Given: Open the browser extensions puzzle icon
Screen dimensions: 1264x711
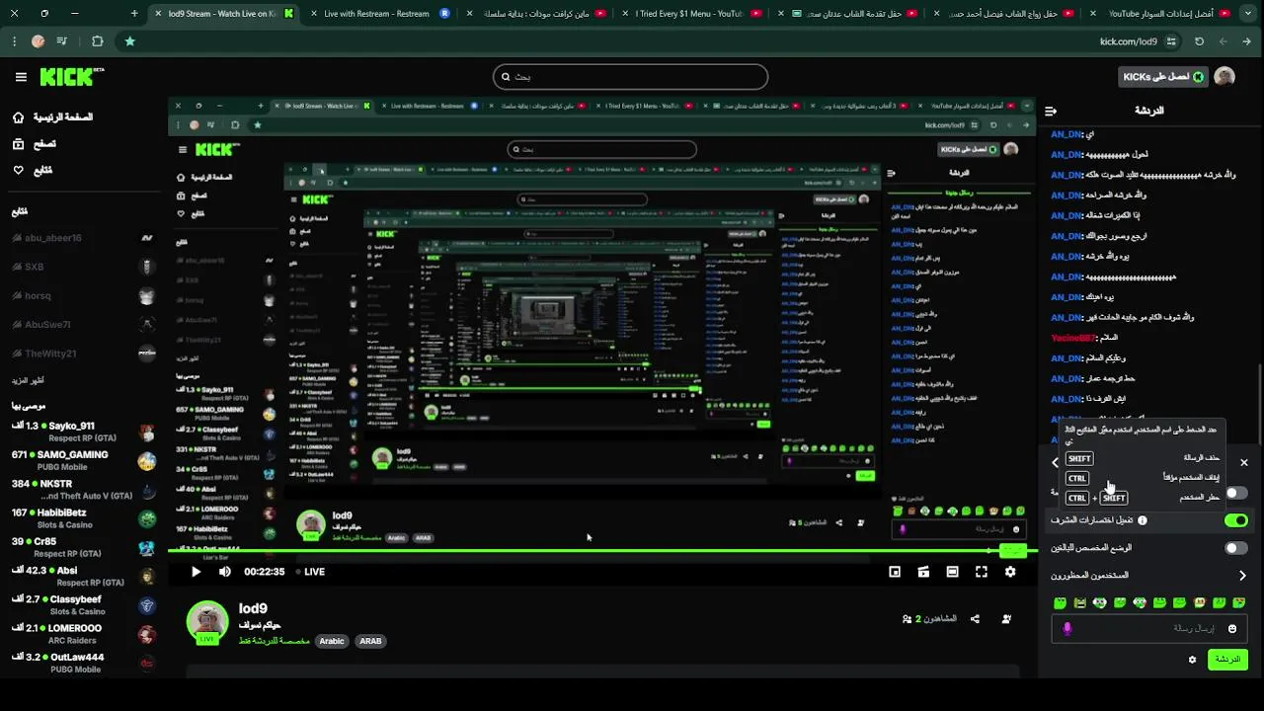Looking at the screenshot, I should [97, 41].
